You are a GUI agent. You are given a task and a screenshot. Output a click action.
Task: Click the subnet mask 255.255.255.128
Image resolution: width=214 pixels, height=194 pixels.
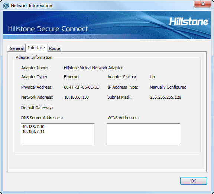pos(165,97)
